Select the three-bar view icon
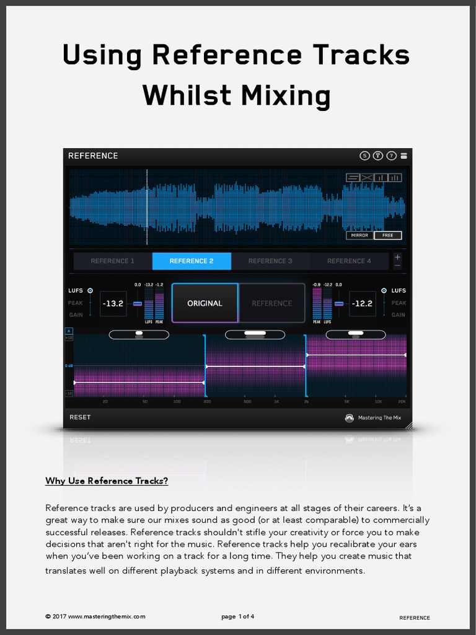The image size is (476, 635). (395, 177)
